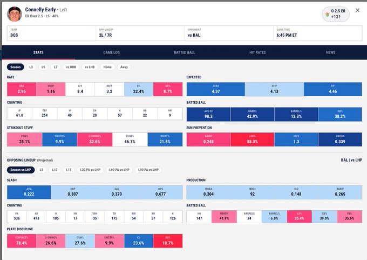The image size is (367, 260).
Task: Click the Opp Lineup 2L / 7R field
Action: (x=140, y=33)
